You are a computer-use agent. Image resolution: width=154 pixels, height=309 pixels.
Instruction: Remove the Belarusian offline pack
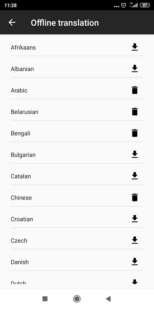(135, 112)
